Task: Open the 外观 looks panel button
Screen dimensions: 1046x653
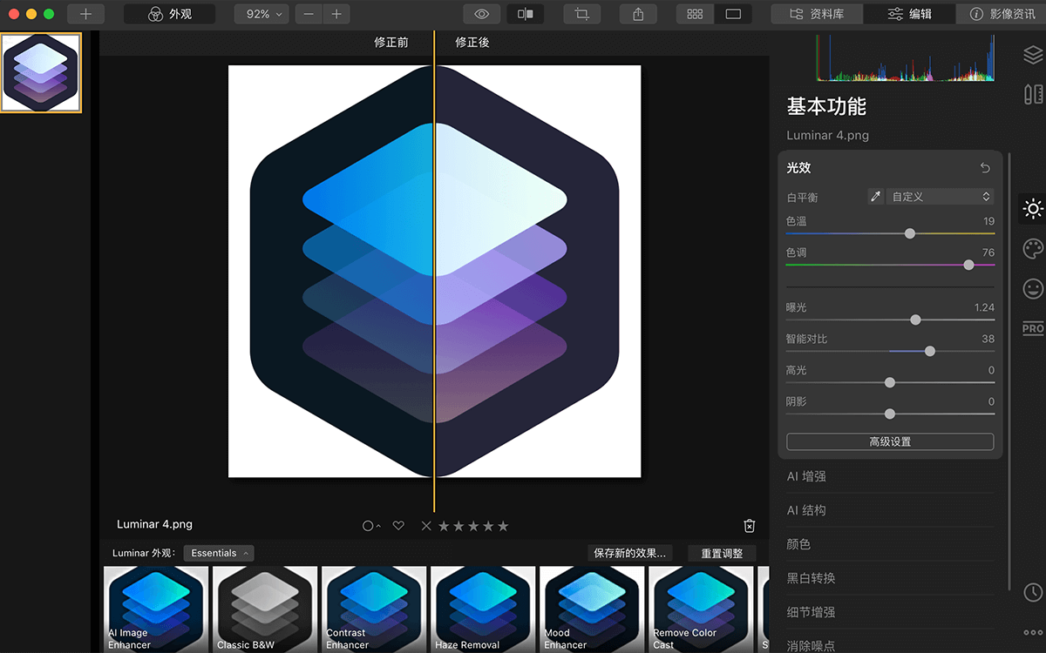Action: [x=169, y=14]
